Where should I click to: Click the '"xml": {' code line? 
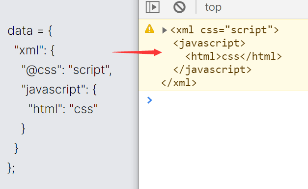[x=34, y=50]
